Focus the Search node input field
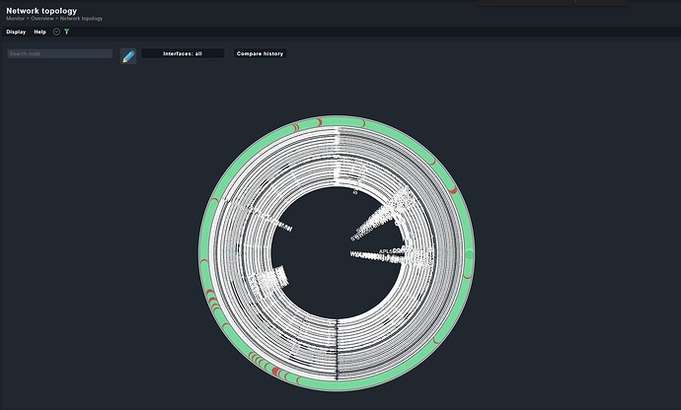Screen dimensions: 681x410 (x=60, y=53)
